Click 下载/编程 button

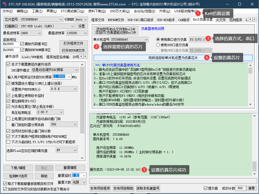(18, 168)
